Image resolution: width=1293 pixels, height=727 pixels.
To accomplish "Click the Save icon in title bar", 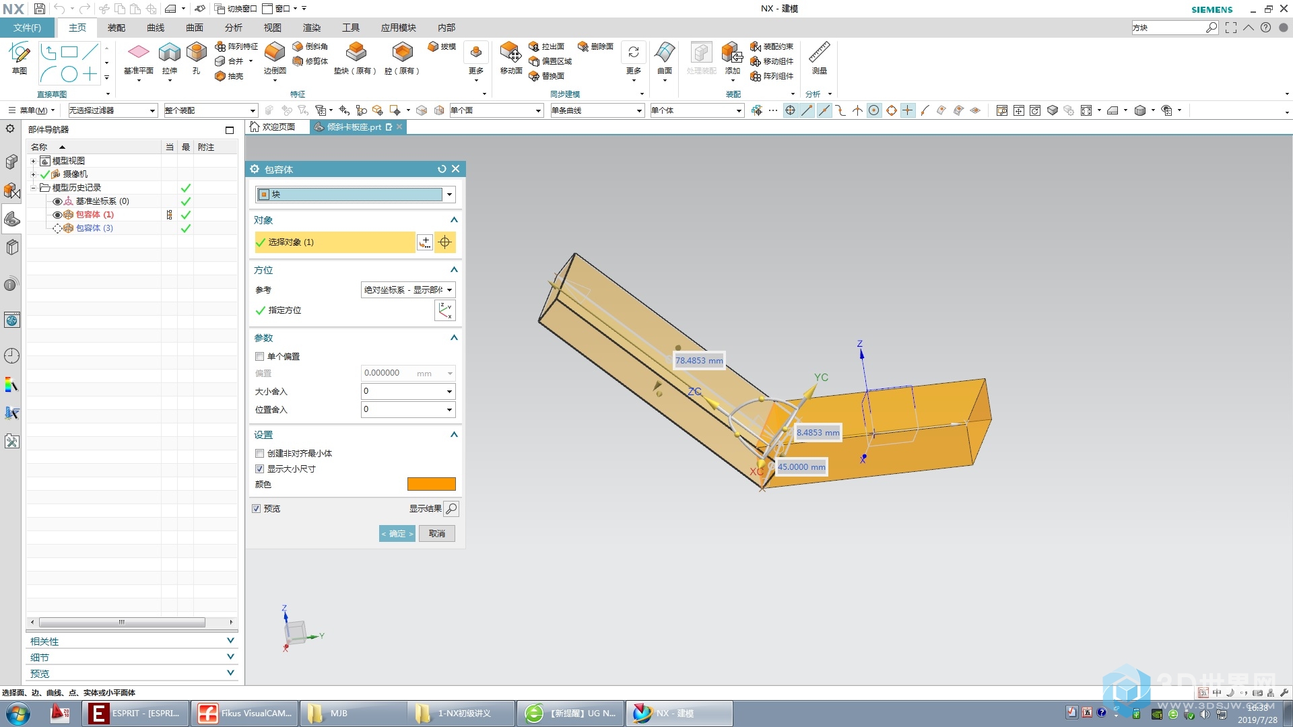I will point(40,9).
